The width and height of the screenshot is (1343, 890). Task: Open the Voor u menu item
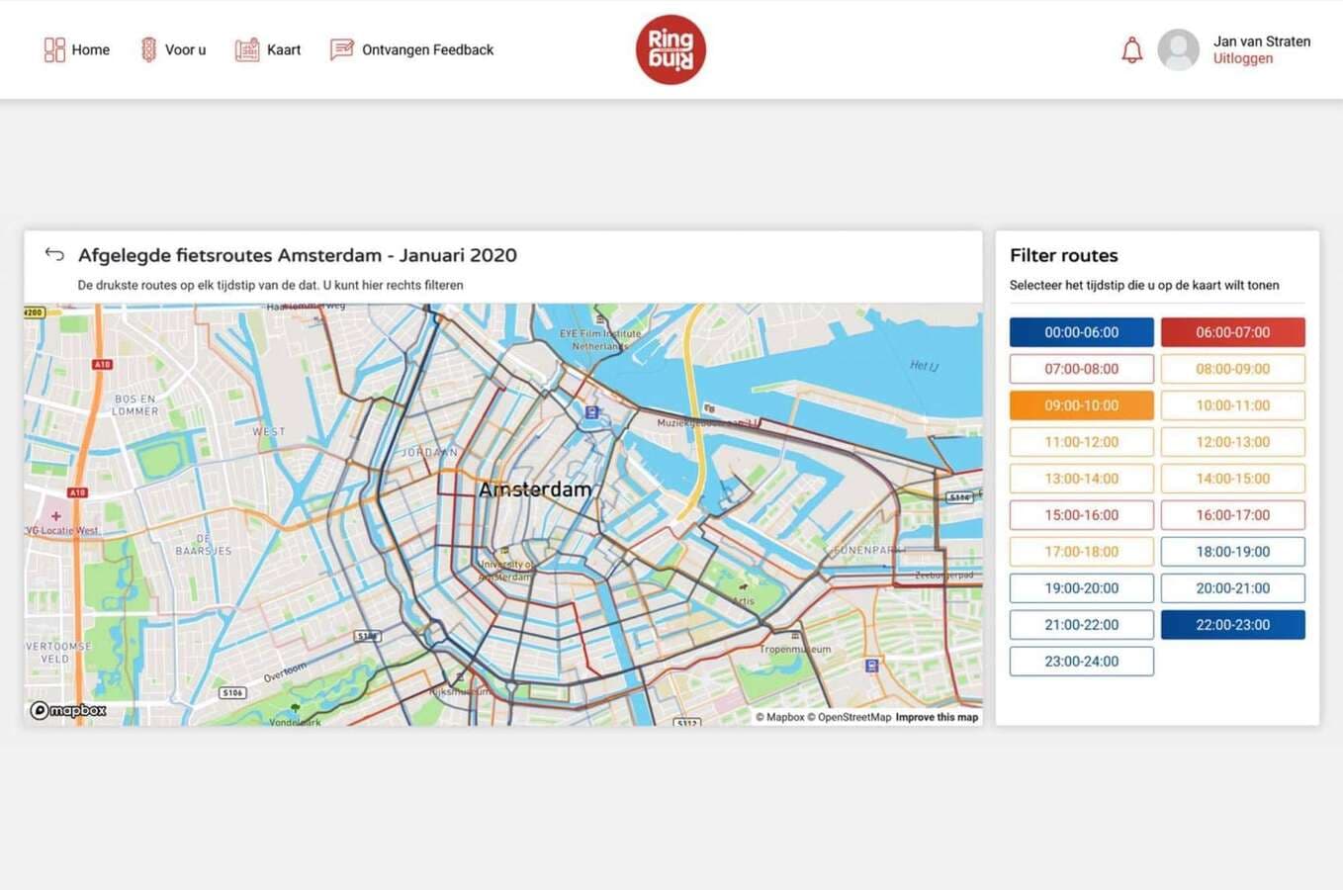(185, 49)
